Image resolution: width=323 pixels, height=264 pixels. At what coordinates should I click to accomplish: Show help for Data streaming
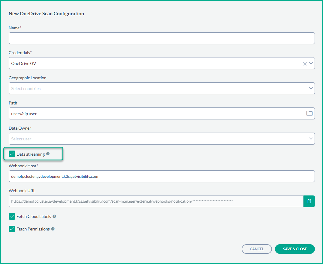coord(48,154)
